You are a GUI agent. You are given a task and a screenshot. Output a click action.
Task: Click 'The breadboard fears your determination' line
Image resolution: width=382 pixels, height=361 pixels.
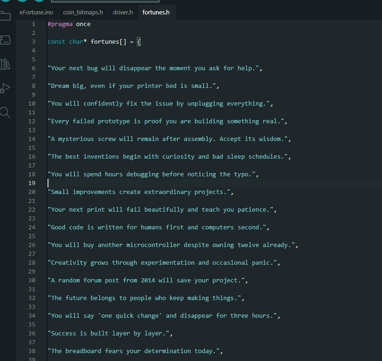pos(135,351)
